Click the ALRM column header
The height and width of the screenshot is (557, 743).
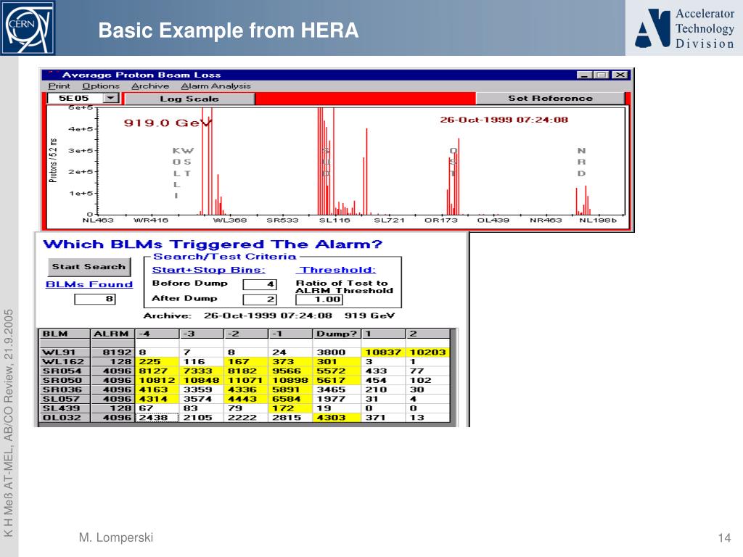point(112,334)
